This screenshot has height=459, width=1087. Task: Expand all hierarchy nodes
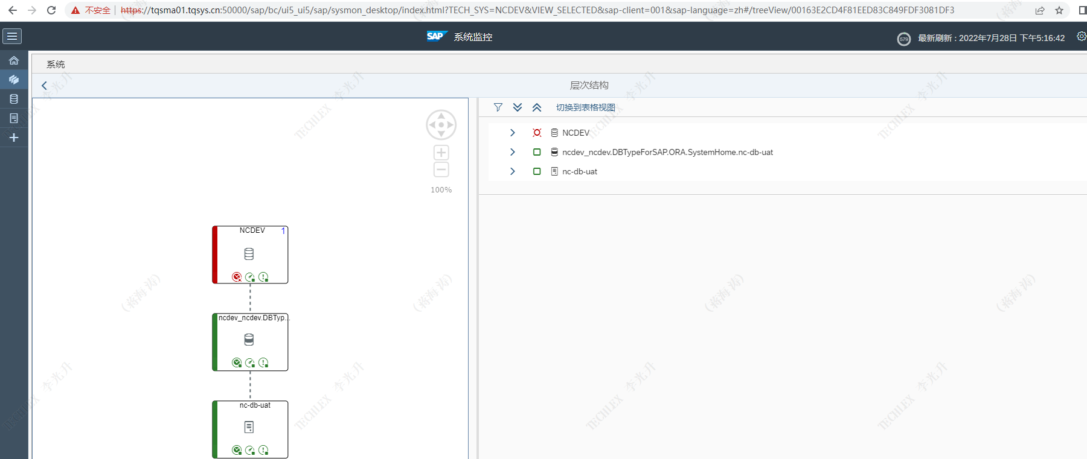click(518, 107)
